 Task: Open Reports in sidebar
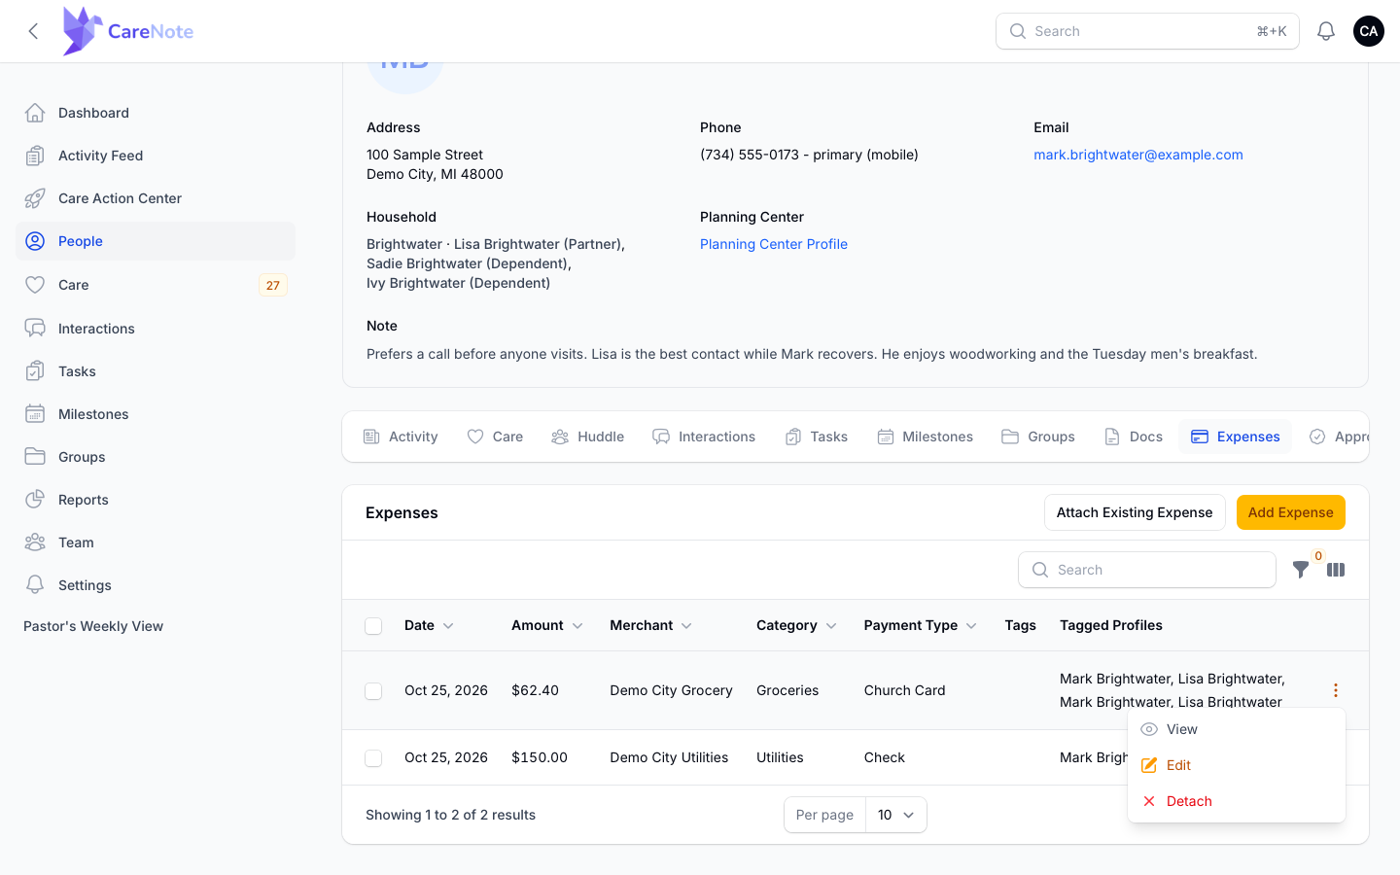point(156,500)
